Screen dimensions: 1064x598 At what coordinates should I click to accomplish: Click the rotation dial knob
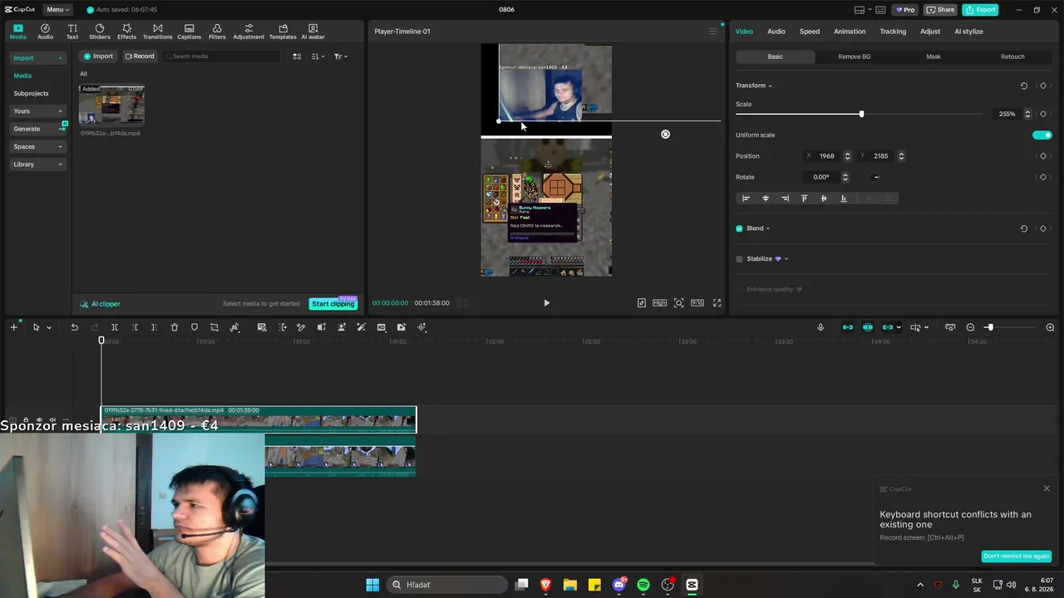pyautogui.click(x=875, y=177)
